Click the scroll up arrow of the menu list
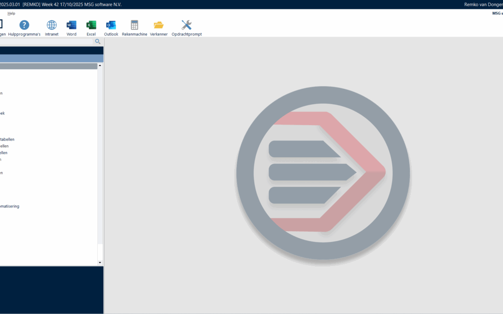 pos(100,66)
